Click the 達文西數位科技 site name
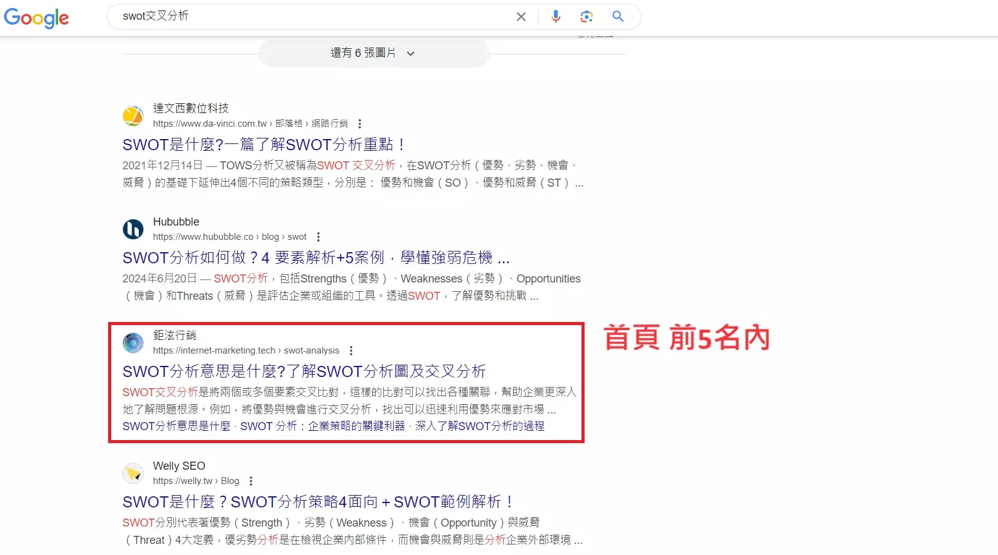This screenshot has width=998, height=555. 191,108
